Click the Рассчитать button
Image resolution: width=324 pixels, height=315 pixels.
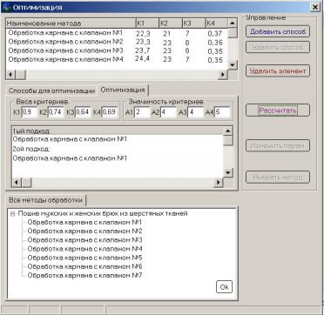[x=278, y=111]
